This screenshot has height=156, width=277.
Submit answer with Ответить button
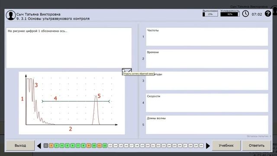[257, 146]
